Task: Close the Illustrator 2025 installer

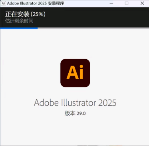Action: 142,3
